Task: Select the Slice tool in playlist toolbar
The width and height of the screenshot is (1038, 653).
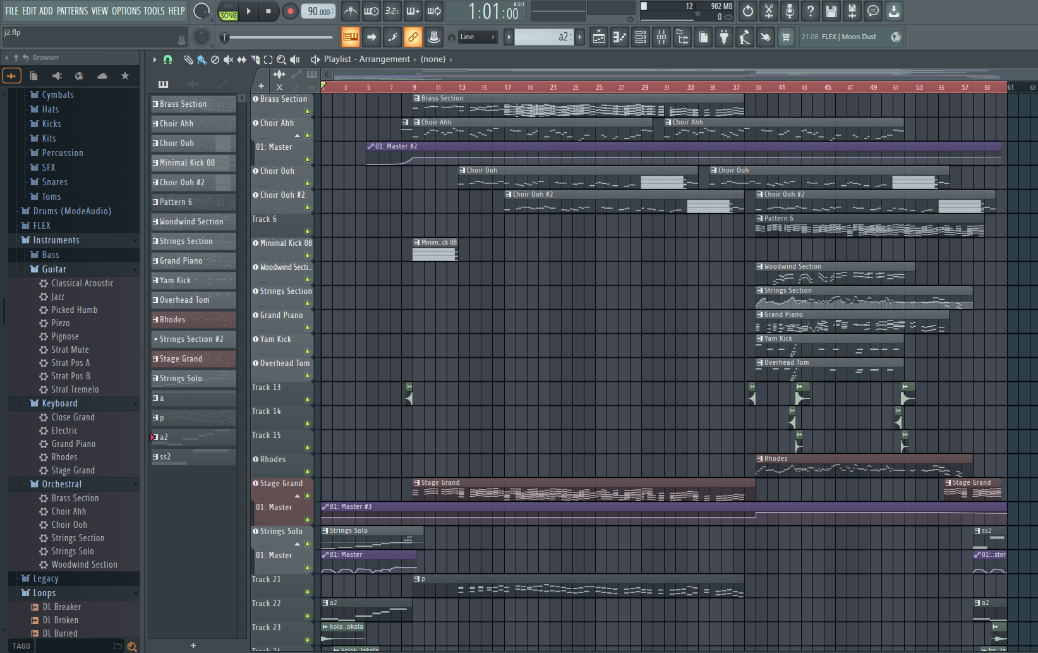Action: 255,59
